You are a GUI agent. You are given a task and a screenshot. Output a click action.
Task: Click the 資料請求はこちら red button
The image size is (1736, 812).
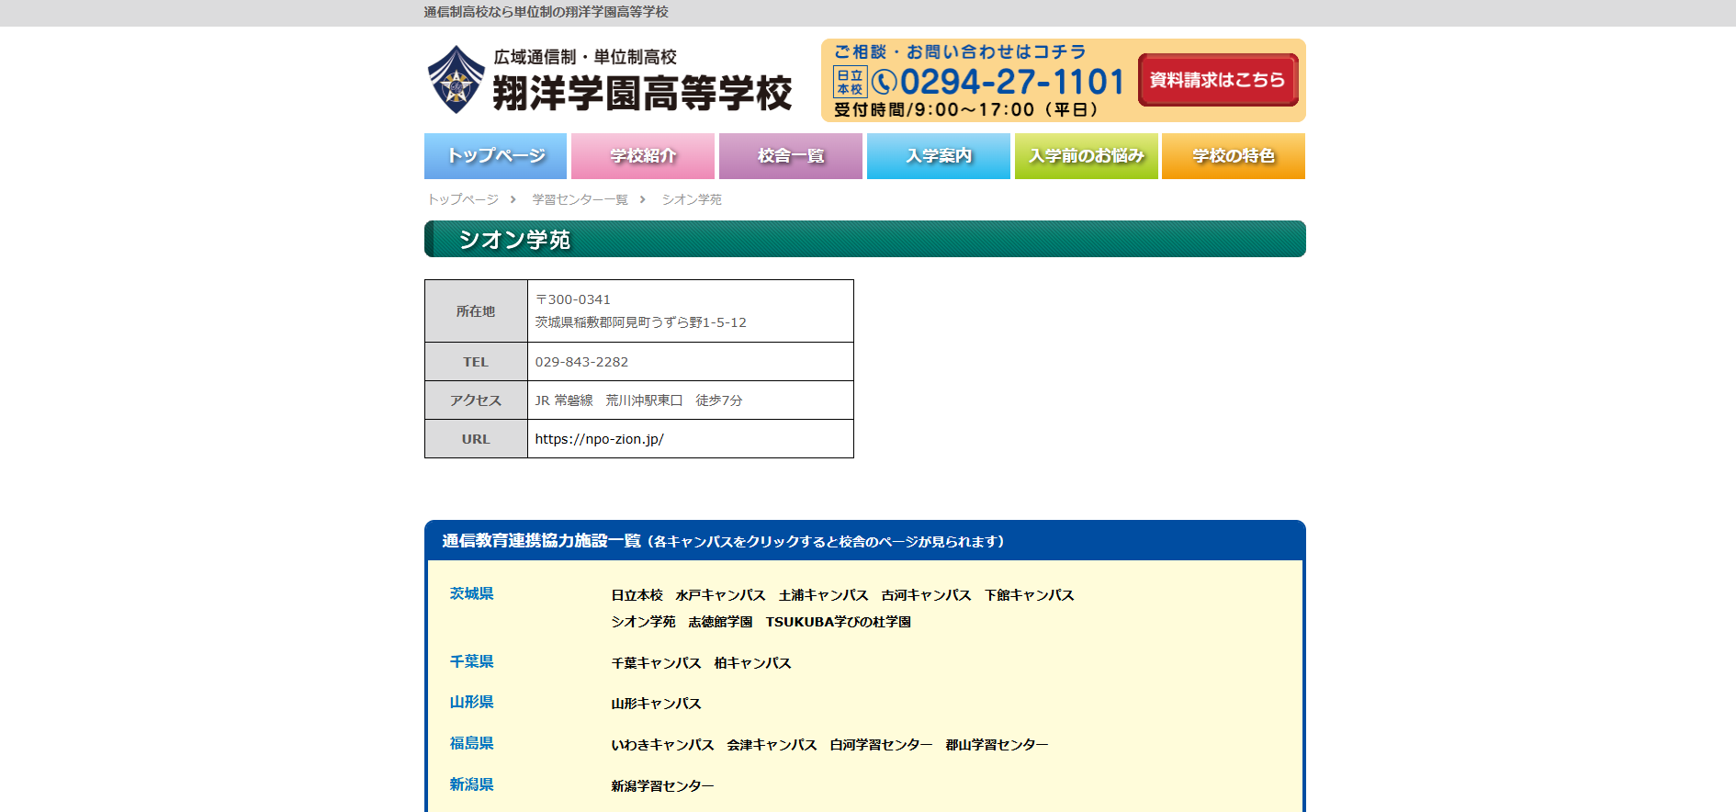(1217, 80)
